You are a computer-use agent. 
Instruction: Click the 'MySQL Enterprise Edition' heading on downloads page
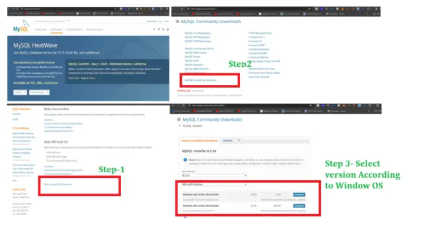pos(56,109)
